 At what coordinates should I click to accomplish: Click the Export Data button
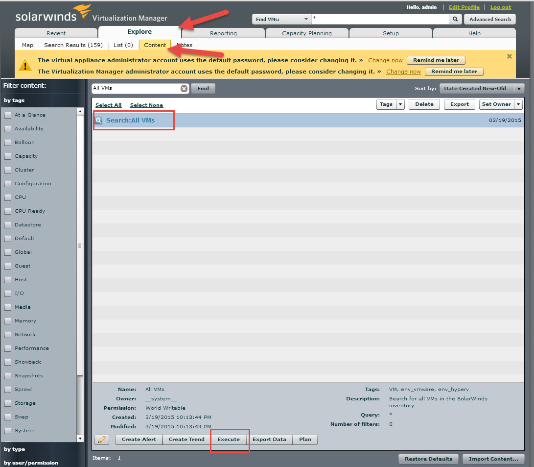(x=269, y=440)
